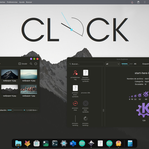Click the green window button in file manager
The width and height of the screenshot is (149, 149).
coord(34,59)
